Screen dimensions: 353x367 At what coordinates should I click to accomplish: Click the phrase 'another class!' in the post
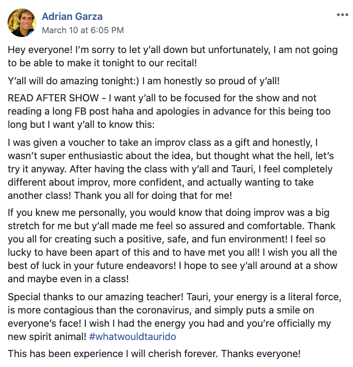[39, 196]
